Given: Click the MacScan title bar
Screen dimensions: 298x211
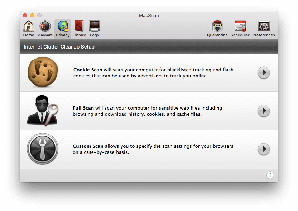Looking at the screenshot, I should pyautogui.click(x=149, y=15).
